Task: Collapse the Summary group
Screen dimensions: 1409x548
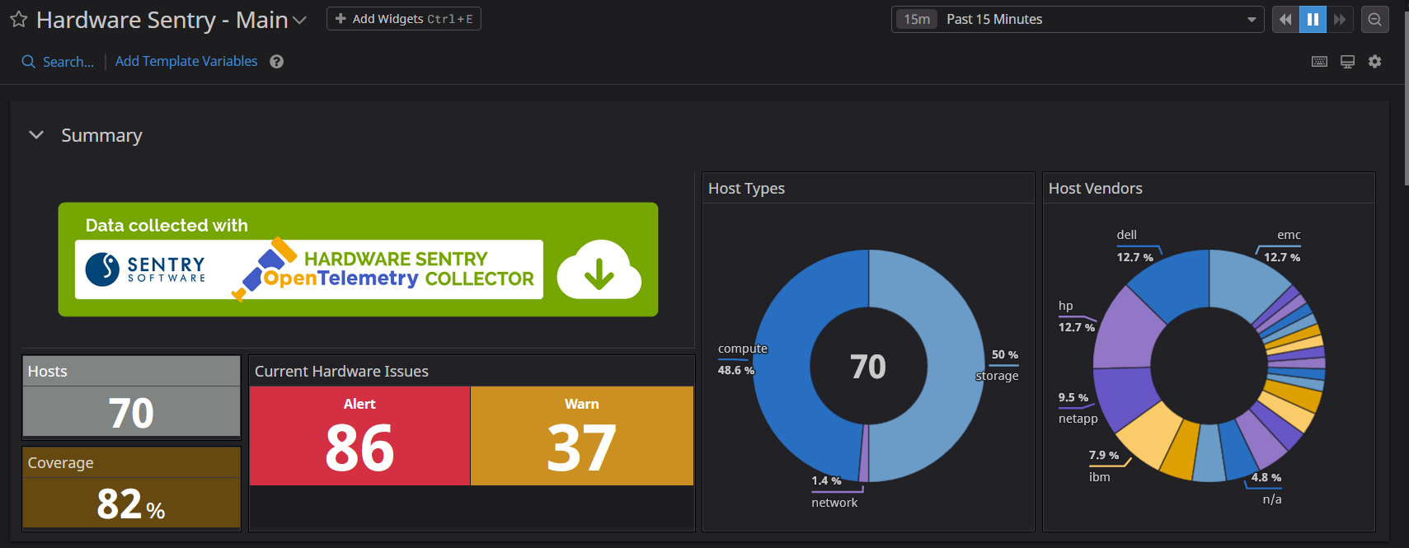Action: click(x=36, y=134)
